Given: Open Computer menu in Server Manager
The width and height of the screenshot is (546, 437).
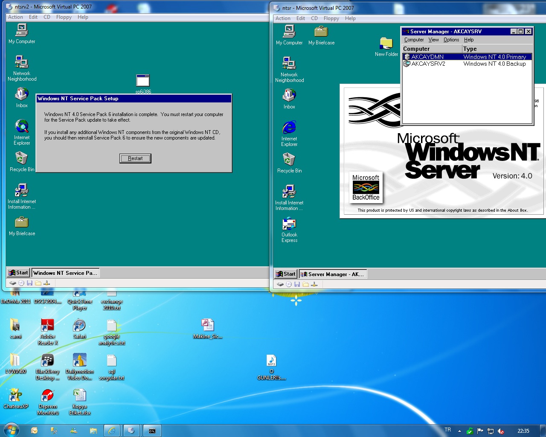Looking at the screenshot, I should click(x=414, y=40).
